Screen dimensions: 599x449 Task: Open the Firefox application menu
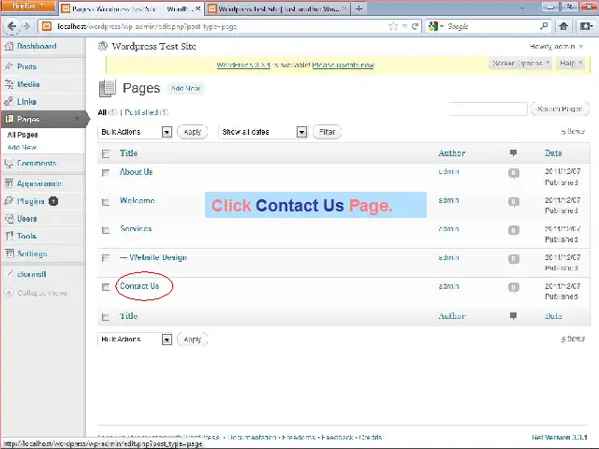click(x=28, y=7)
